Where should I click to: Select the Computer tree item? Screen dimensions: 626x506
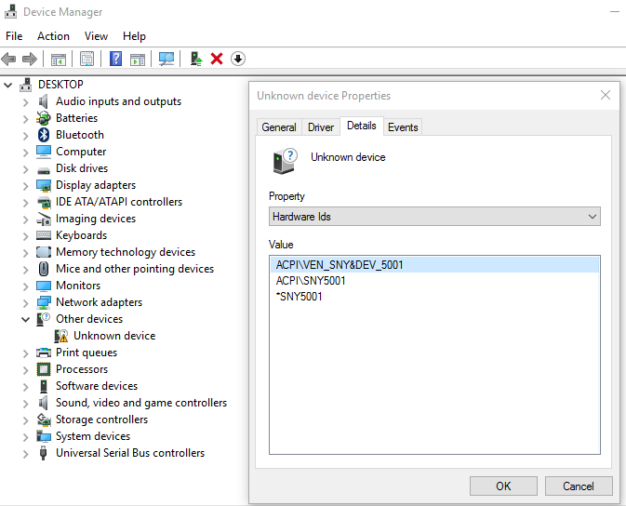tap(81, 152)
